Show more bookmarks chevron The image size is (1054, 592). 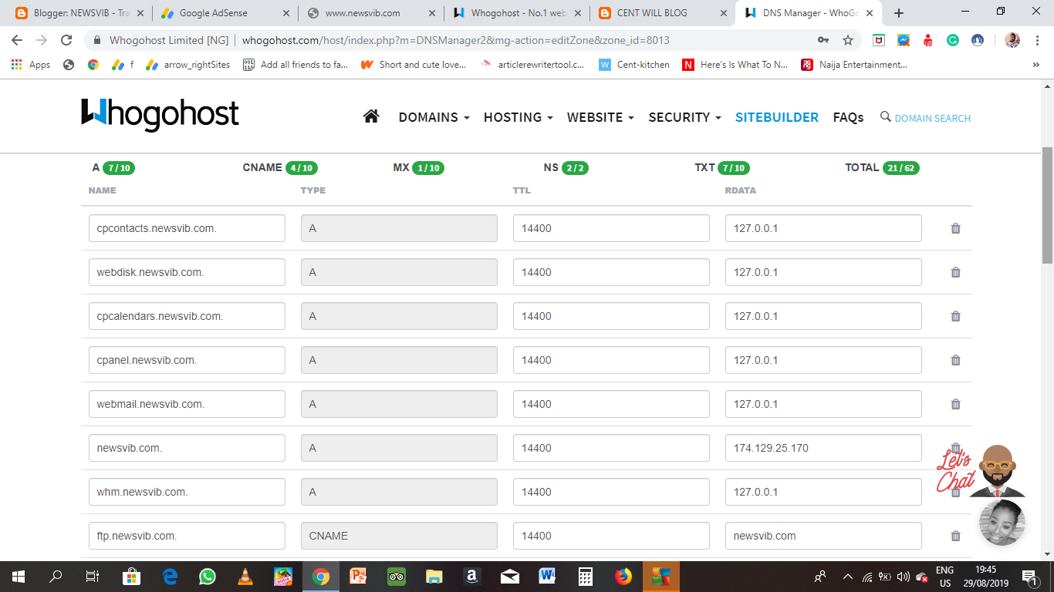(1035, 65)
